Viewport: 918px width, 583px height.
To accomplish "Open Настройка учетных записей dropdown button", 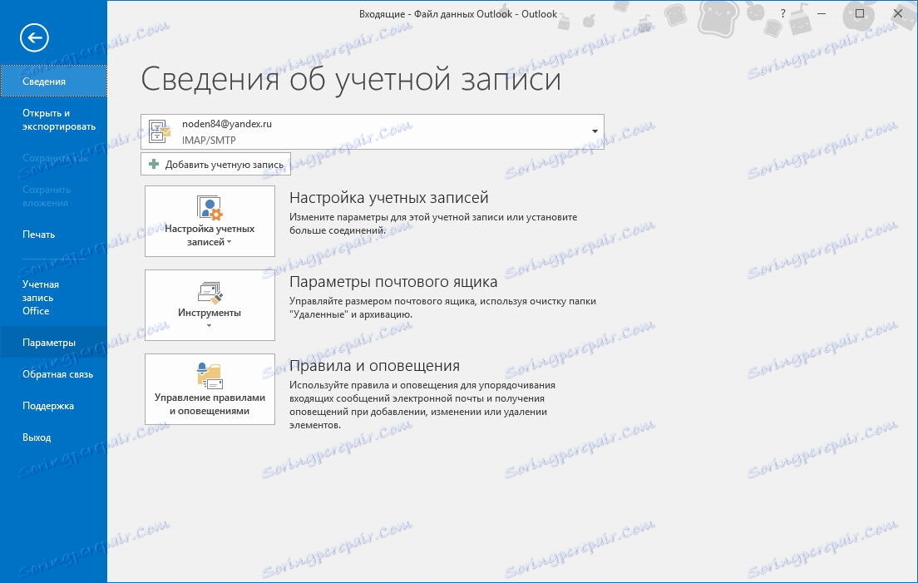I will 210,221.
